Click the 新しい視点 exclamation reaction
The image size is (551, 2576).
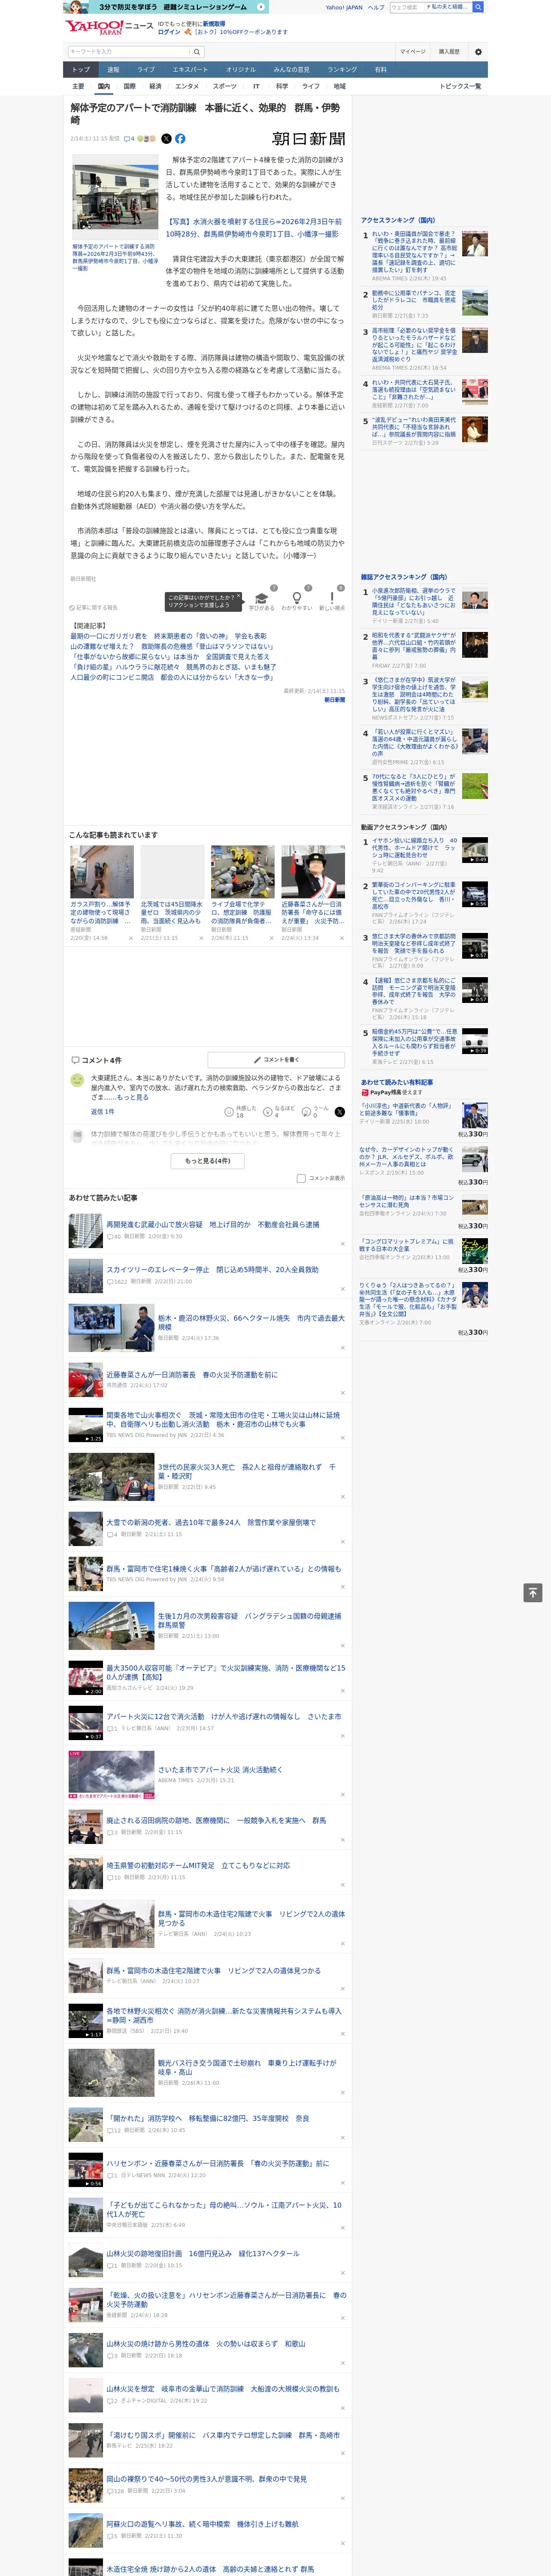pos(332,598)
